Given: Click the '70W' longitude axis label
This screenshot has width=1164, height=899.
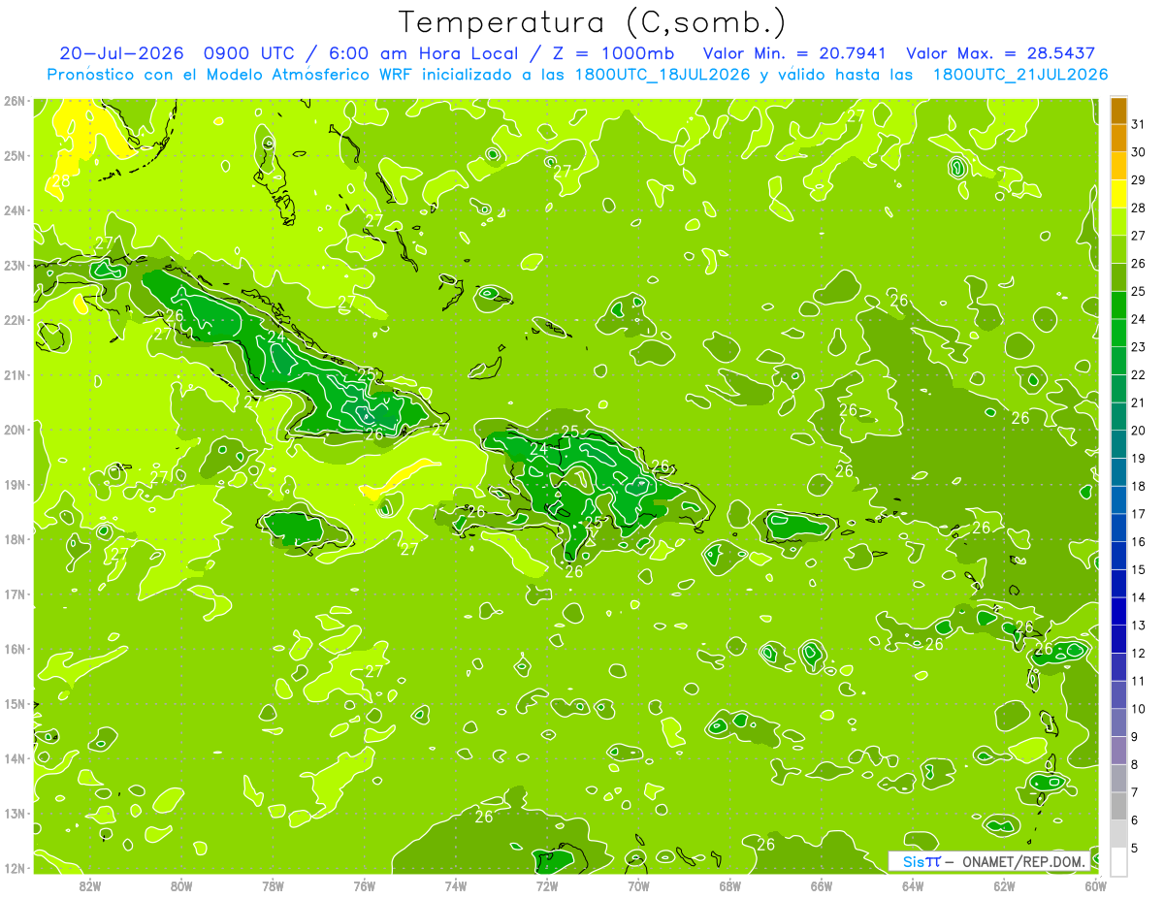Looking at the screenshot, I should [x=638, y=886].
